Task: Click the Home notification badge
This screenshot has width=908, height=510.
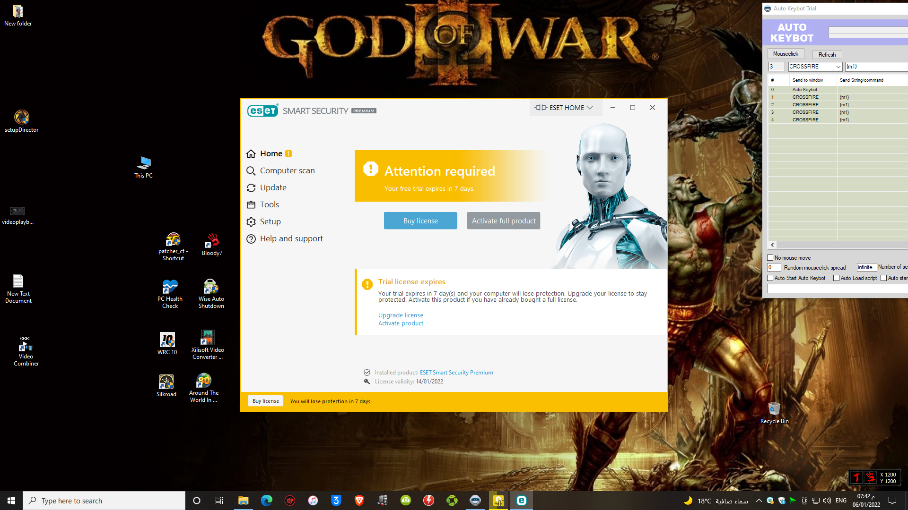Action: (x=288, y=153)
